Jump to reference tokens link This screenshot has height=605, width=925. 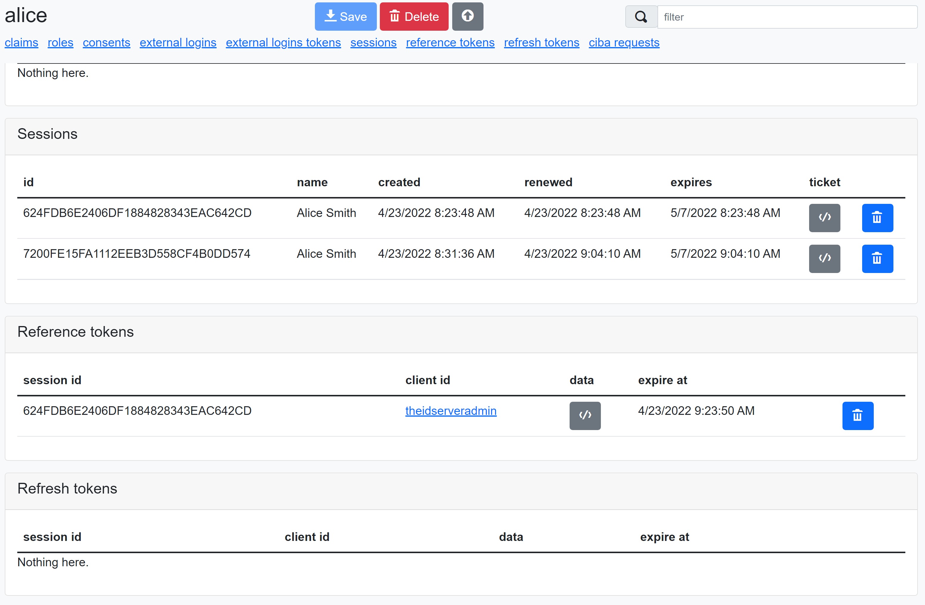click(x=450, y=42)
